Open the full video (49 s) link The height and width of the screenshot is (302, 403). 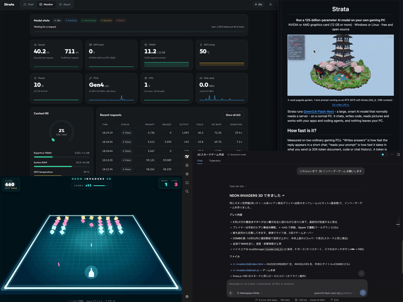(341, 105)
